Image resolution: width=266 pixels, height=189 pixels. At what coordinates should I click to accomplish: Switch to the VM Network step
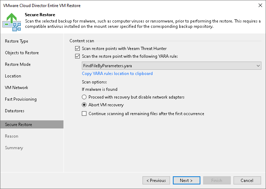tap(17, 88)
